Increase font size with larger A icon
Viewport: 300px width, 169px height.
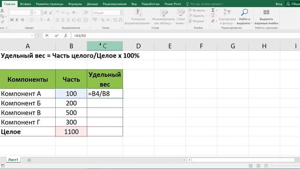point(45,13)
